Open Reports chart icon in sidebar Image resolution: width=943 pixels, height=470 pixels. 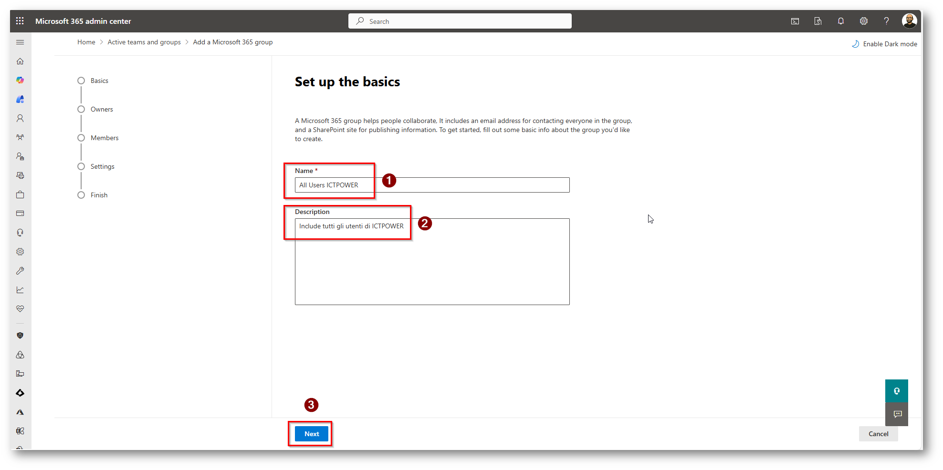(20, 290)
